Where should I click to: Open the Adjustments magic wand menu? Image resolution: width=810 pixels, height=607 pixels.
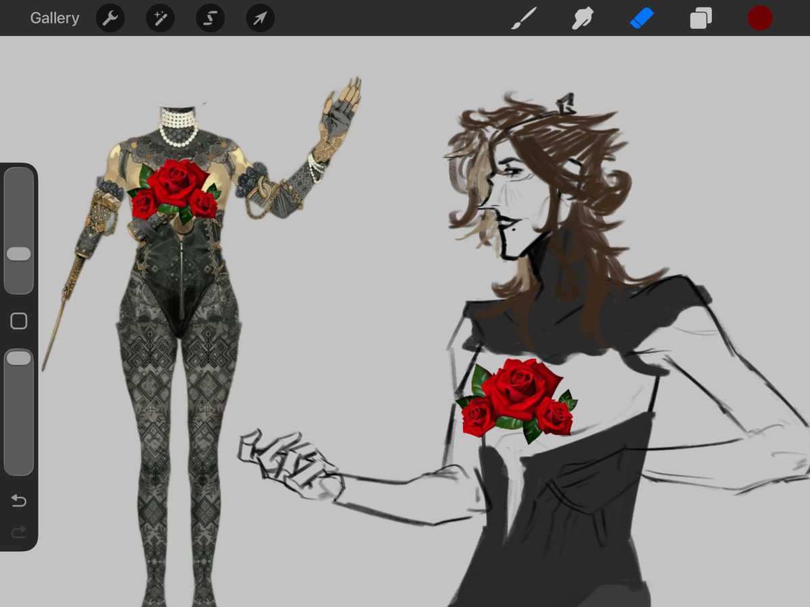click(160, 18)
